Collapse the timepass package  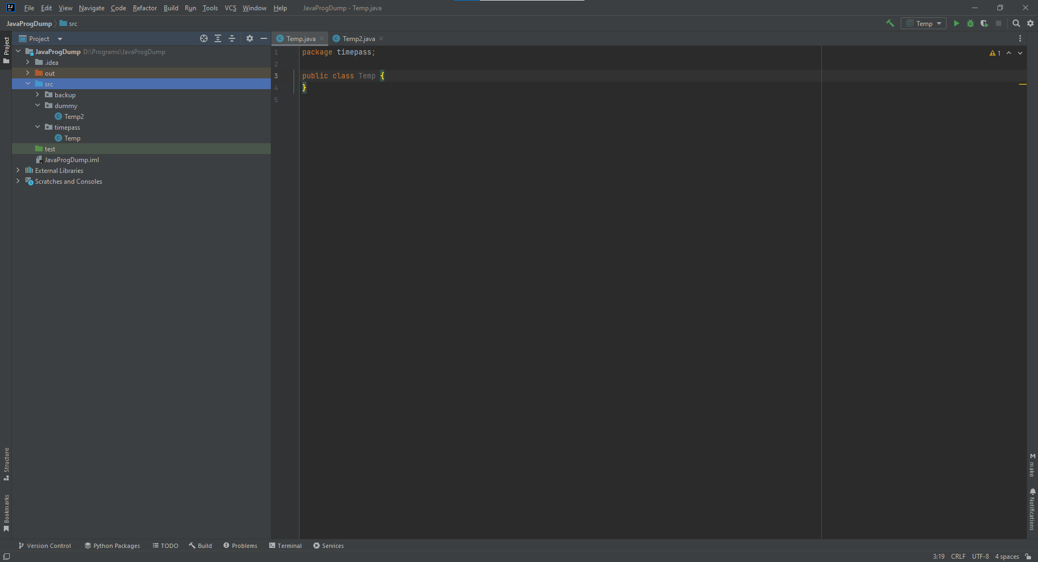[37, 127]
